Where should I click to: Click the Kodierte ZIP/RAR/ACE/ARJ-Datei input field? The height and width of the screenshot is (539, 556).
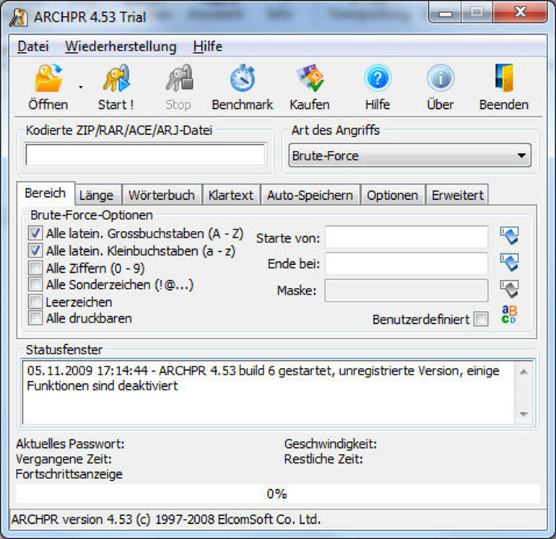[145, 155]
